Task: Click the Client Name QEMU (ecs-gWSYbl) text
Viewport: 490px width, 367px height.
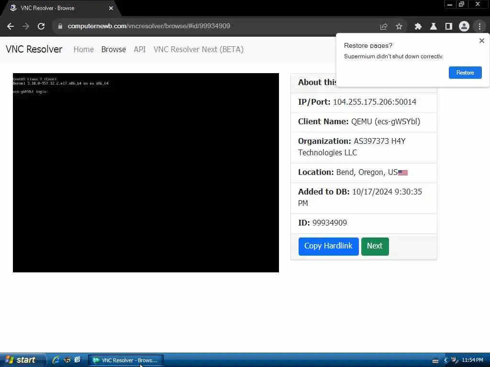Action: (x=359, y=122)
